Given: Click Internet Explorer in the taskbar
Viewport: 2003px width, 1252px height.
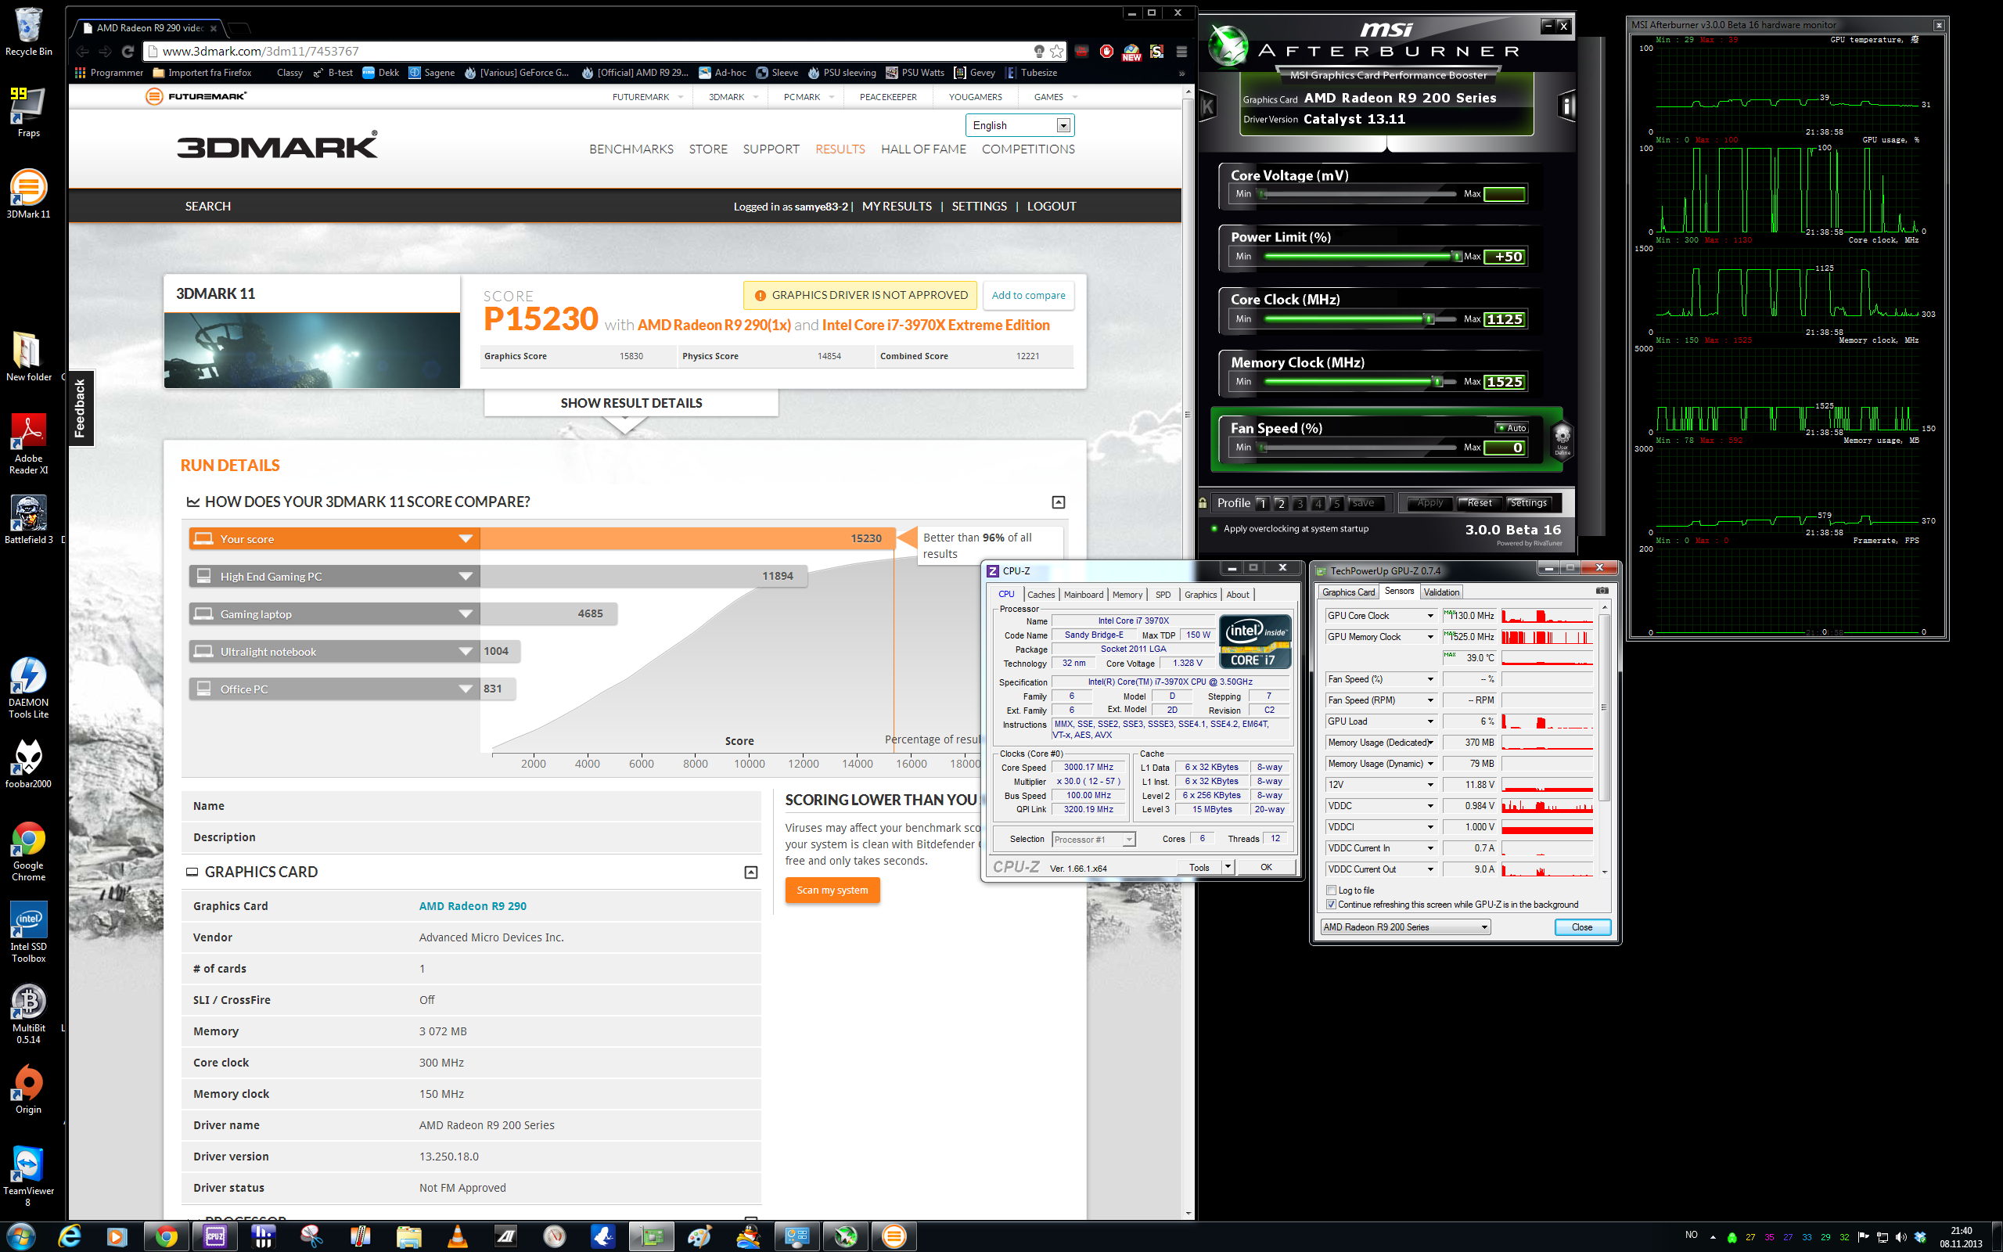Looking at the screenshot, I should (70, 1236).
